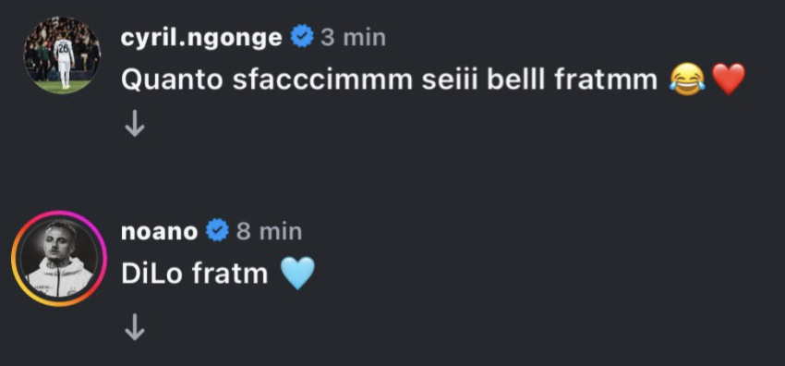Click the verified badge beside noano
Image resolution: width=785 pixels, height=366 pixels.
(218, 231)
